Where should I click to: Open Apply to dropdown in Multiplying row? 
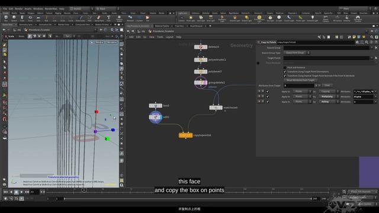302,96
